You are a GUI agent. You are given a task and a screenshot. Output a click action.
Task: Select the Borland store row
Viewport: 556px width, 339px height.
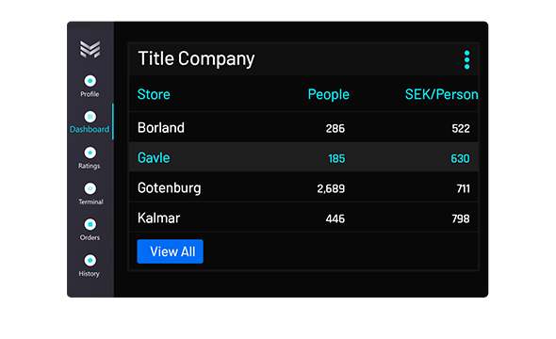[303, 127]
